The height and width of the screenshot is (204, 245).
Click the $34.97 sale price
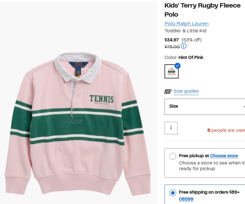tap(172, 40)
